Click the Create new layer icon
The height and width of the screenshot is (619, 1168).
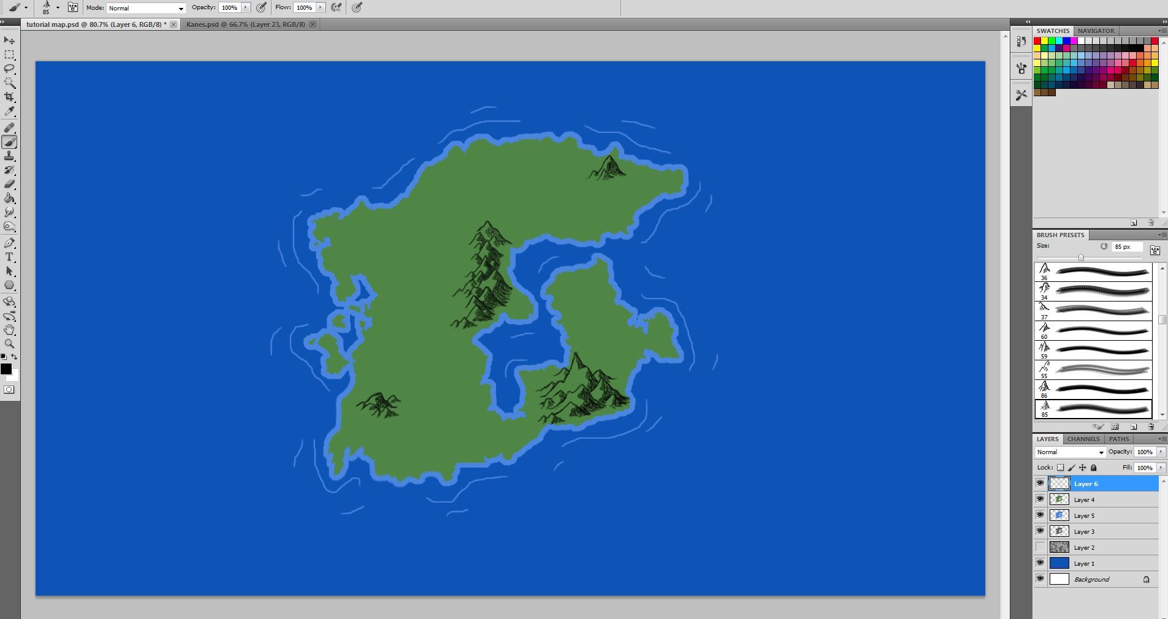(x=1132, y=427)
